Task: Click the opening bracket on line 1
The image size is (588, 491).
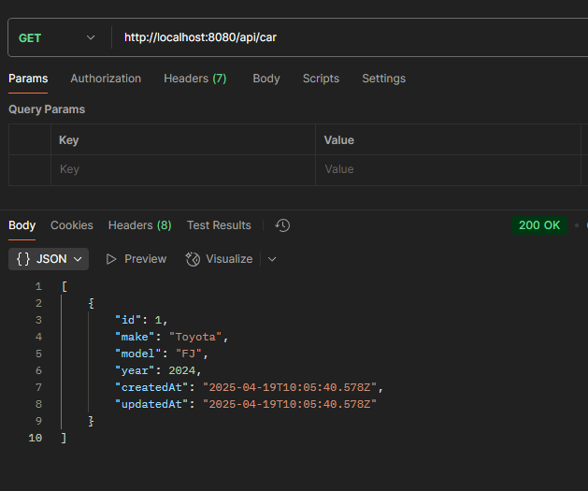Action: click(65, 286)
